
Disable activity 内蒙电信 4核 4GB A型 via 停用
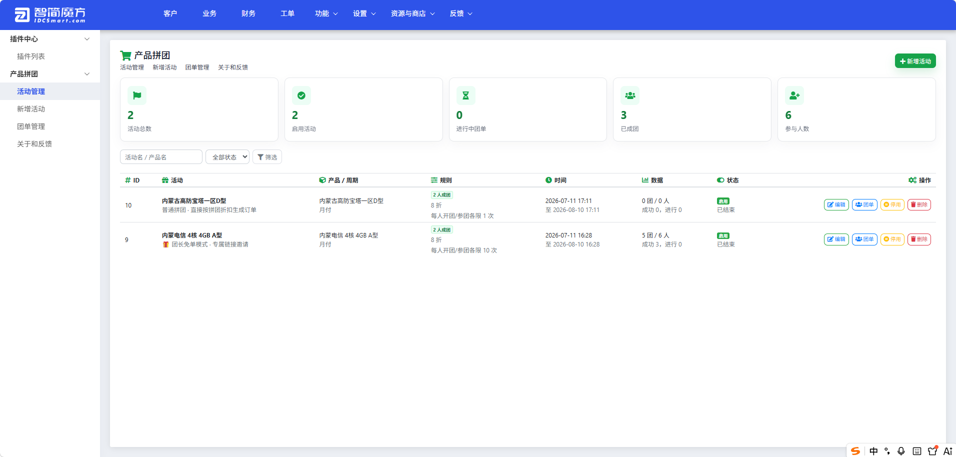pyautogui.click(x=892, y=239)
